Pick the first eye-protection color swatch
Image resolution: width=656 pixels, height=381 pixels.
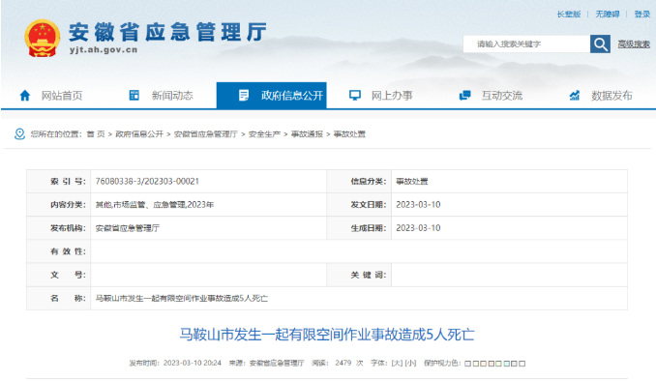pos(467,364)
